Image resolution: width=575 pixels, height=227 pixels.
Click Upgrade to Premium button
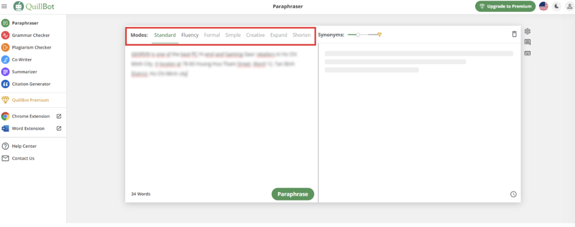click(505, 6)
